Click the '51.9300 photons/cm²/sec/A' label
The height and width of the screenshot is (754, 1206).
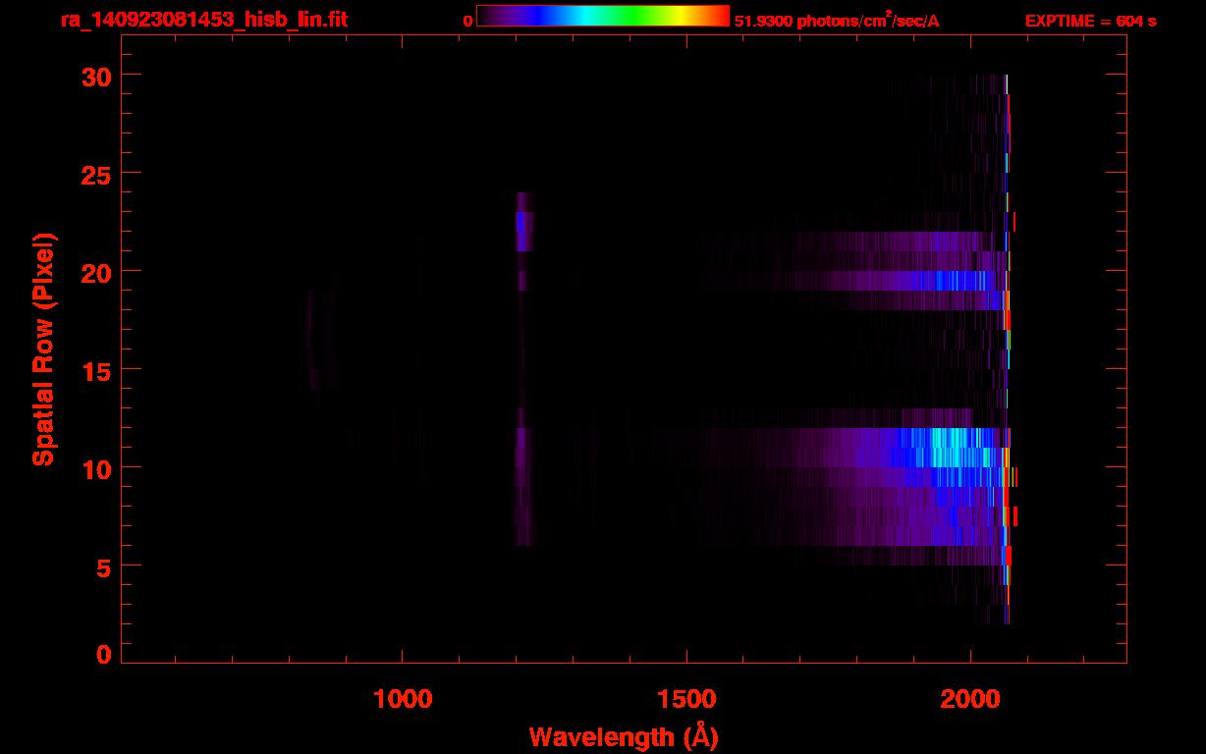click(837, 21)
